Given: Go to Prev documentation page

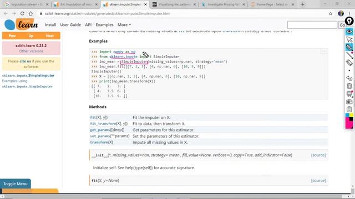Looking at the screenshot, I should (12, 35).
